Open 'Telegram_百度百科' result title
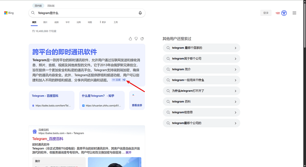Viewport: 306px width, 167px height. click(48, 139)
